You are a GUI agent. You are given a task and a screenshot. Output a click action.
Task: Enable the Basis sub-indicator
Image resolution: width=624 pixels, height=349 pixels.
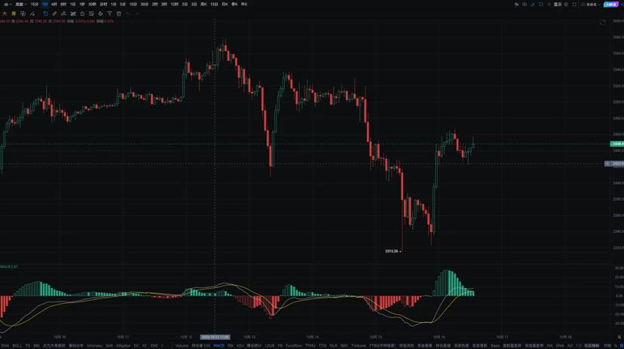tap(494, 346)
